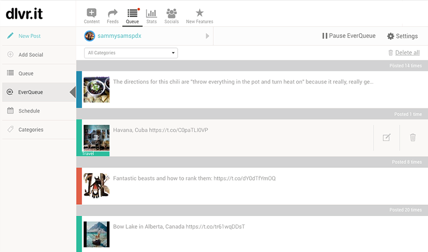Open the Fantastic beasts t.co link
Image resolution: width=428 pixels, height=252 pixels.
tap(244, 178)
